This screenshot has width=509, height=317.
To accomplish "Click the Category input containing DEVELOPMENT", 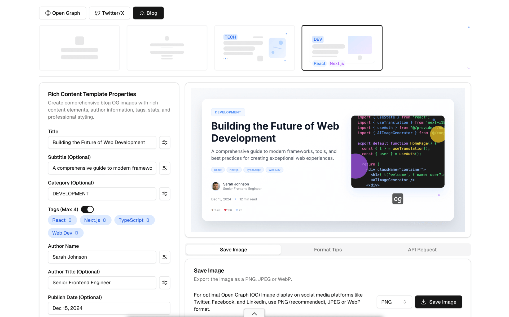I will tap(102, 194).
